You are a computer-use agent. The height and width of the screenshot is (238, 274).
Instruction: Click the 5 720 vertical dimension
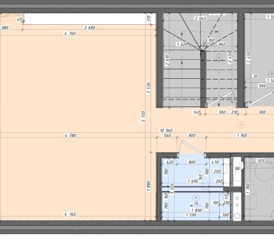pos(143,116)
